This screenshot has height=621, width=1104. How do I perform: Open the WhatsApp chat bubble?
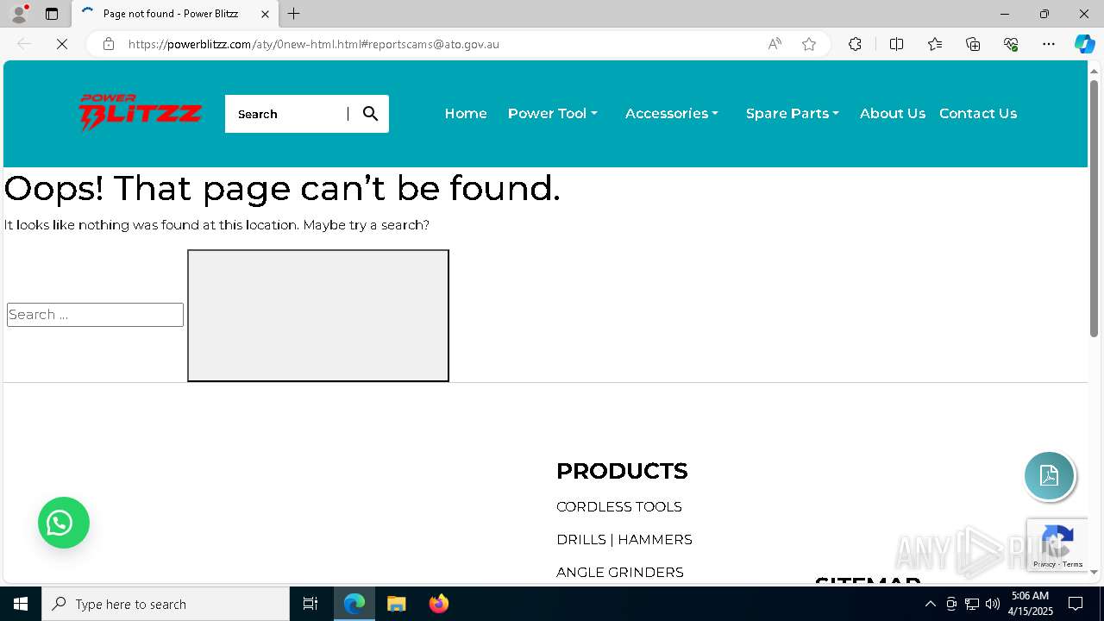pos(64,523)
